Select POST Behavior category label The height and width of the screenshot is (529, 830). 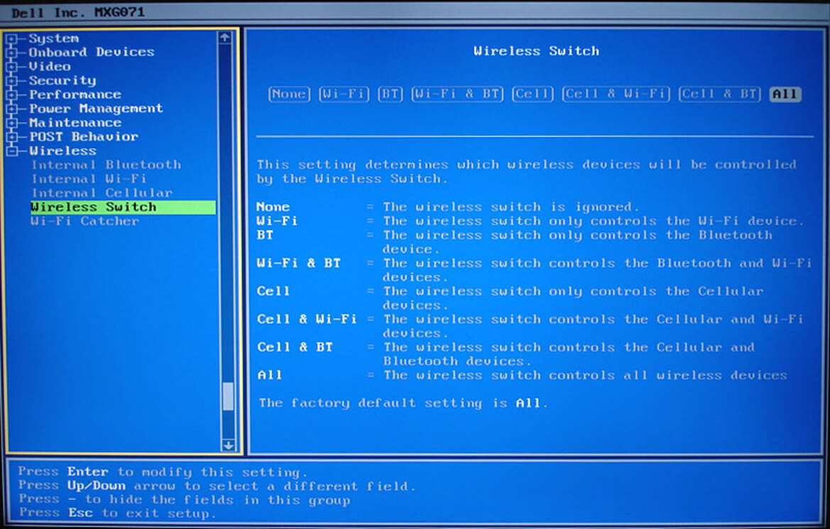click(x=84, y=136)
